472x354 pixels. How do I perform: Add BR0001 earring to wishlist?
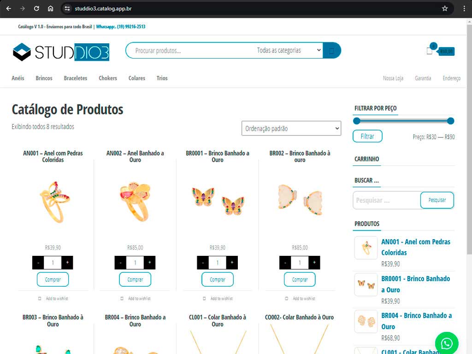pos(218,299)
